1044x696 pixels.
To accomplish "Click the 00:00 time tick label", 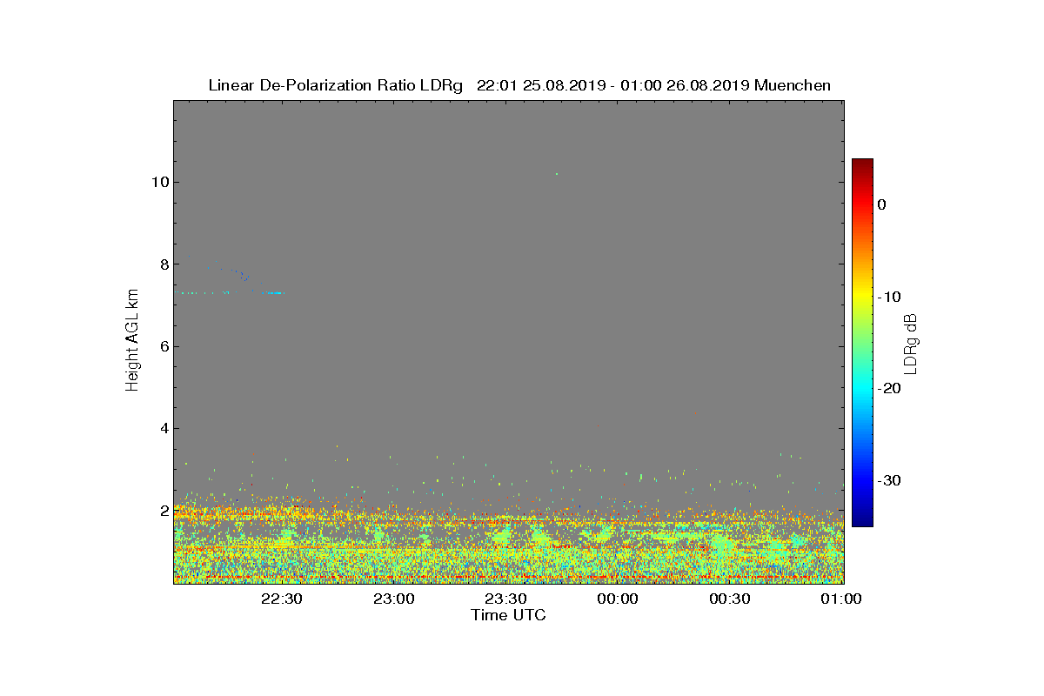I will pos(618,599).
